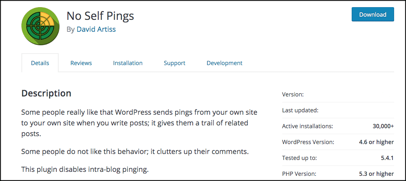Click the 'PHP Version:' label
This screenshot has width=406, height=181.
(299, 174)
